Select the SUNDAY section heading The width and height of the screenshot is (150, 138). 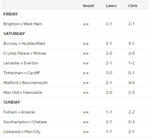tap(12, 102)
